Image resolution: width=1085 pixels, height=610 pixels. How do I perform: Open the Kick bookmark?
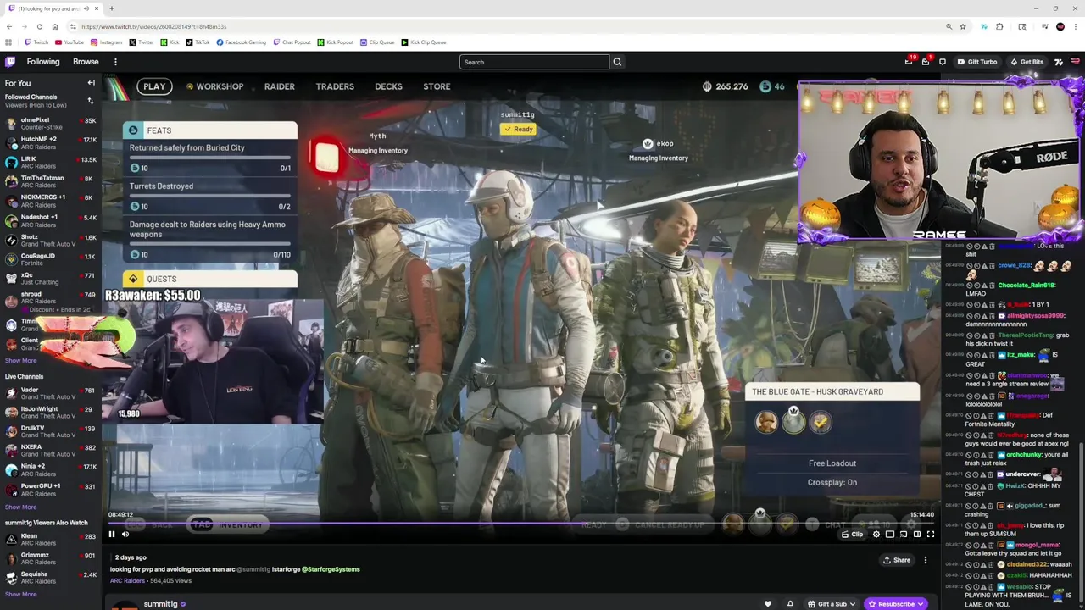[170, 42]
